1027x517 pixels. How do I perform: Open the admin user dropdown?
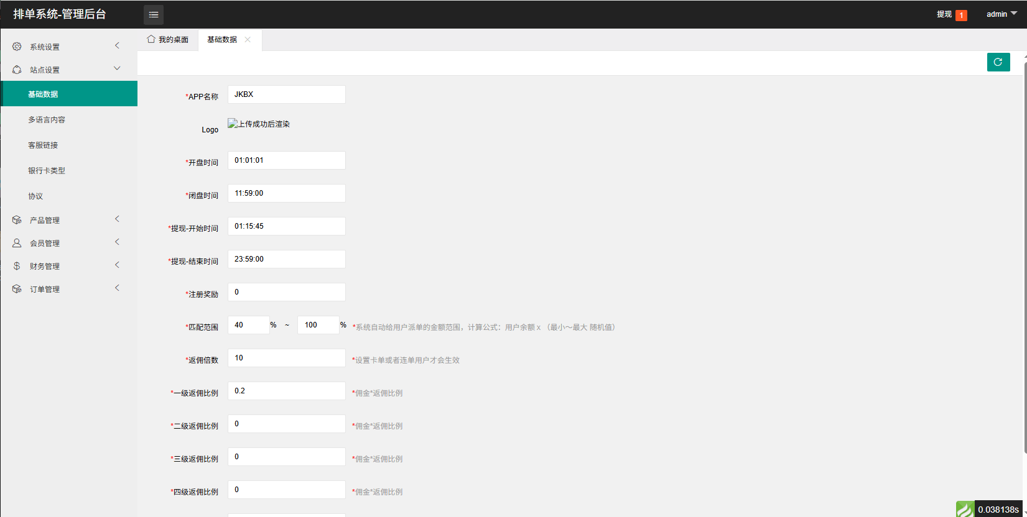click(1001, 14)
